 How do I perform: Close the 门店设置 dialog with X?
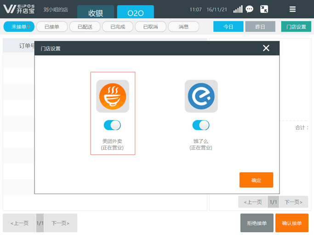pos(266,48)
